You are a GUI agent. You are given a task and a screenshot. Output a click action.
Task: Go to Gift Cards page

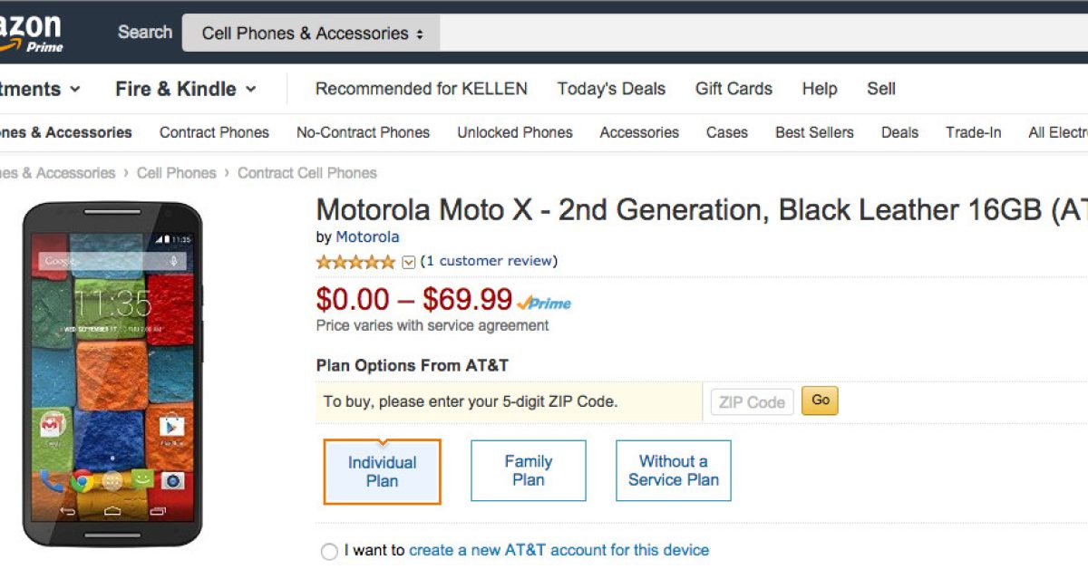(x=733, y=89)
